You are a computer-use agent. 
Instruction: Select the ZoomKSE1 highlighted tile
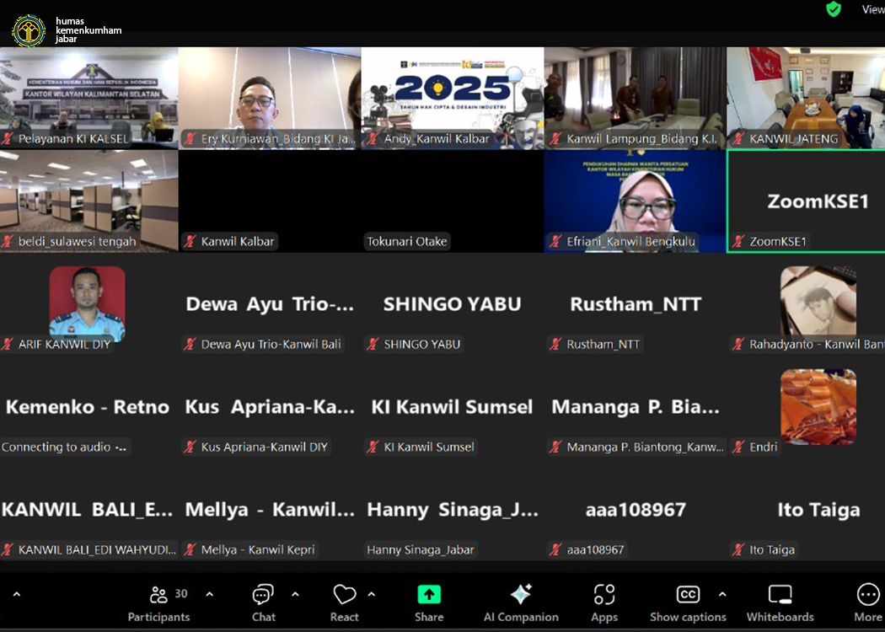click(806, 201)
